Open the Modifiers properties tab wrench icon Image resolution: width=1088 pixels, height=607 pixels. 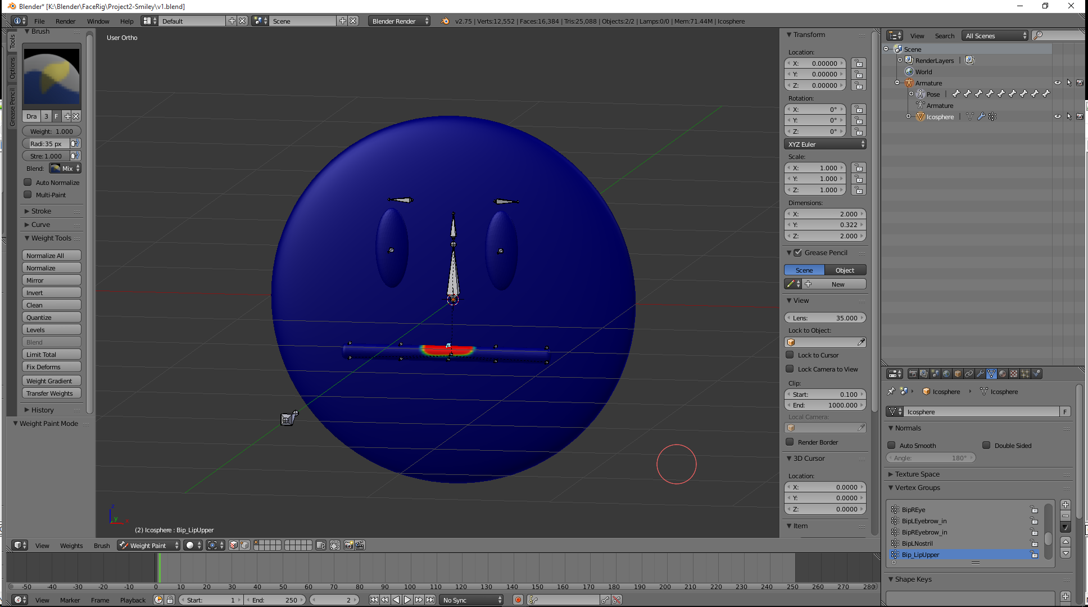coord(980,374)
